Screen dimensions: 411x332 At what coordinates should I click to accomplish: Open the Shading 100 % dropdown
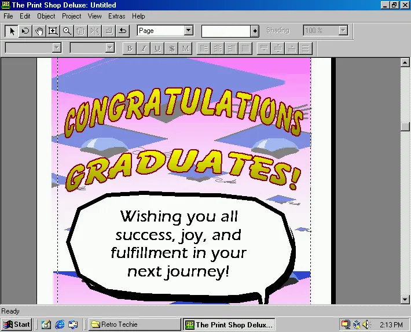point(343,31)
